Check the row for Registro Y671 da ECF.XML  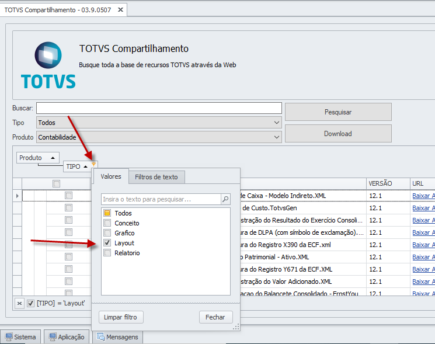point(68,269)
